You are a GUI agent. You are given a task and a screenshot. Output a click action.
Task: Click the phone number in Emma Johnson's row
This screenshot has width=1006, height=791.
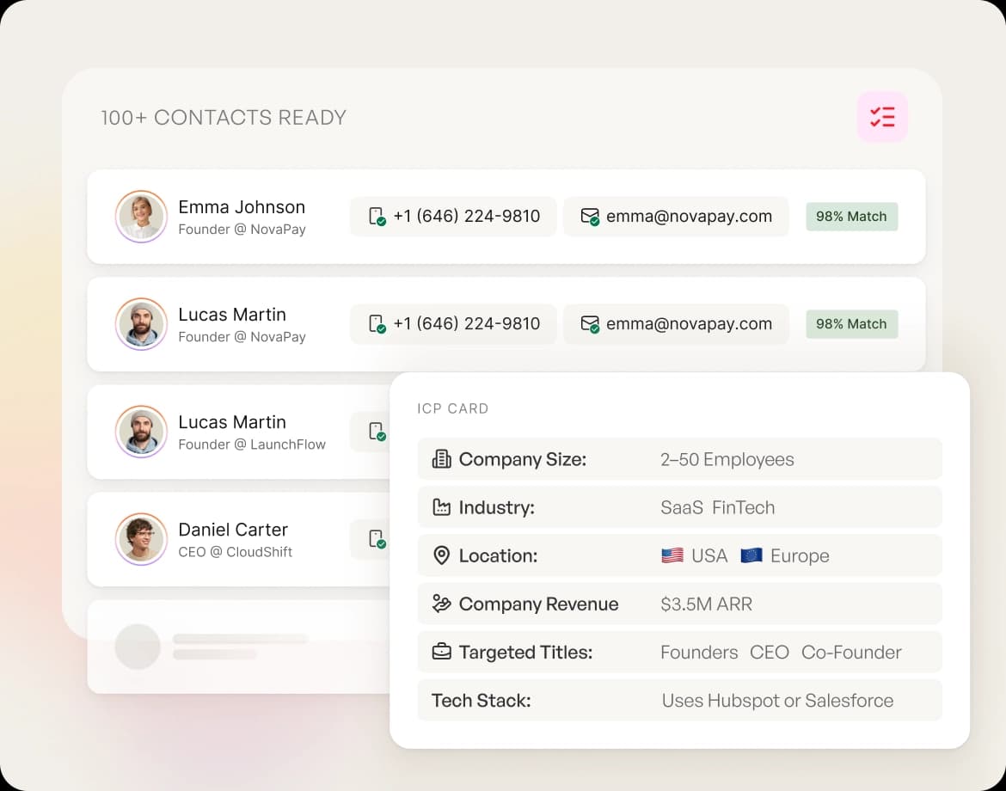(x=466, y=217)
